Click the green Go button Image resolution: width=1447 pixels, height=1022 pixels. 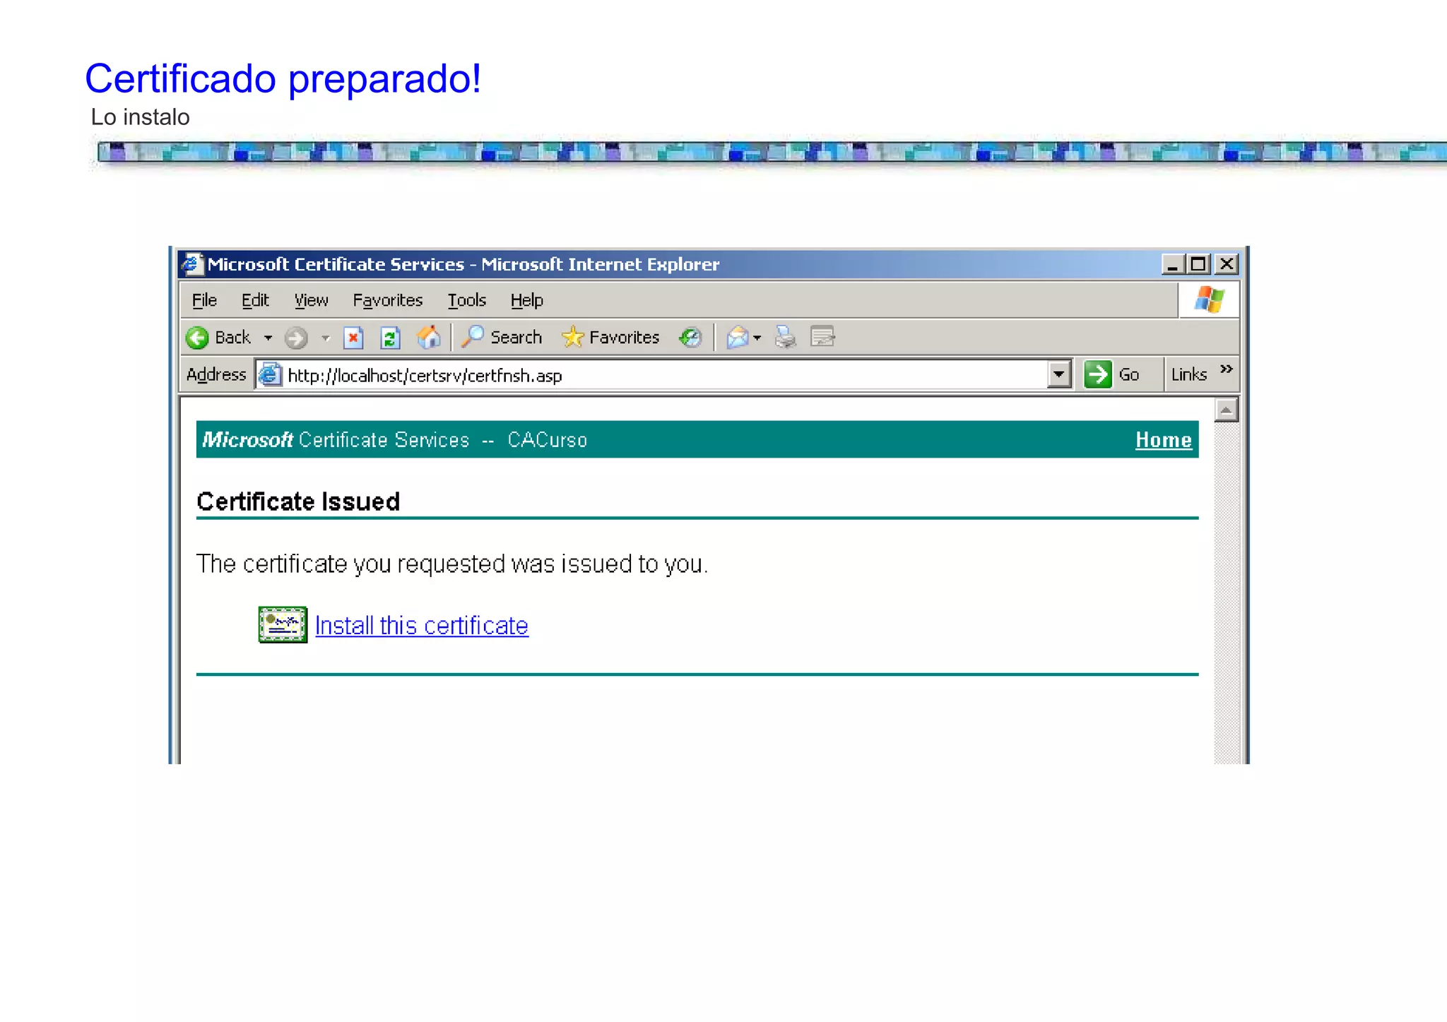[1112, 374]
